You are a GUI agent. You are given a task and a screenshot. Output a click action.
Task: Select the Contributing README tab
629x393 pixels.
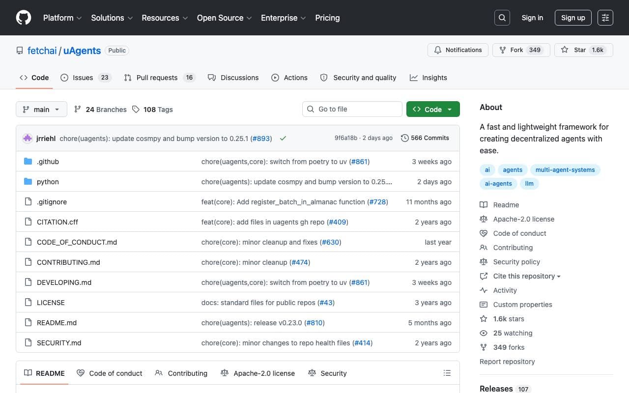point(181,373)
